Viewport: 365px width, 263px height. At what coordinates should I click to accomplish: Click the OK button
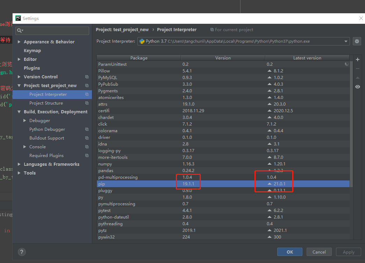coord(290,252)
